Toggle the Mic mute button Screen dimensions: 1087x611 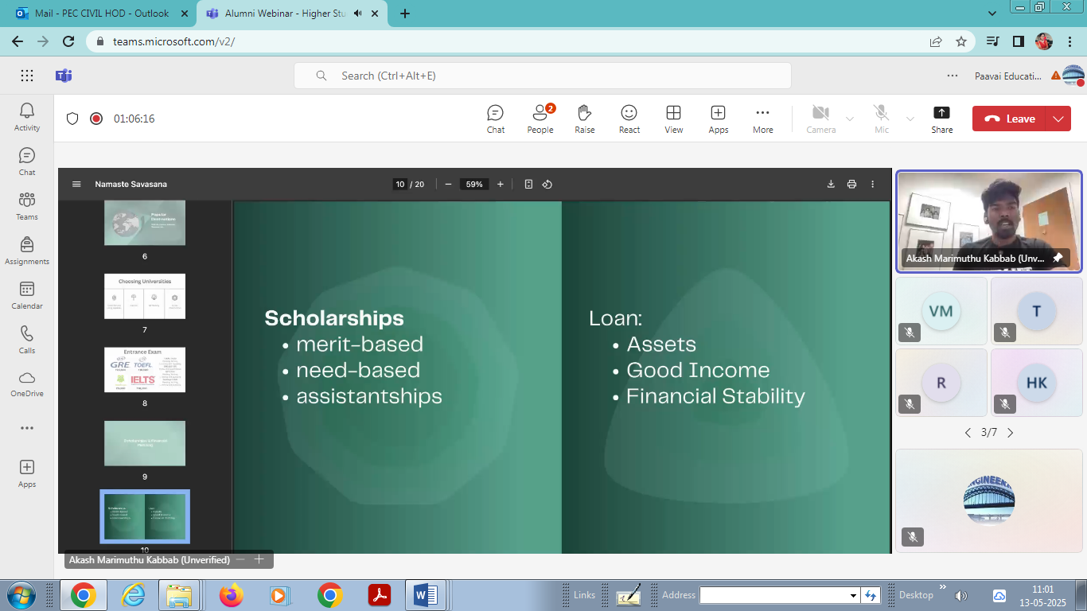tap(881, 119)
